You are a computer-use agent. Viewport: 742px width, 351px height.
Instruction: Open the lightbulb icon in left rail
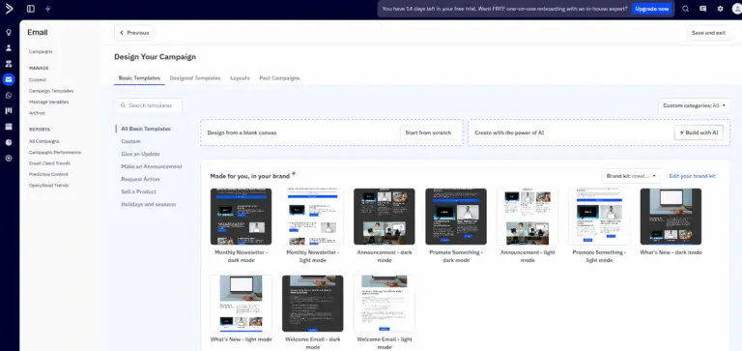coord(9,32)
